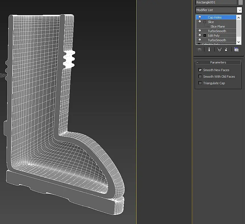Collapse the Slice modifier tree

(205, 22)
